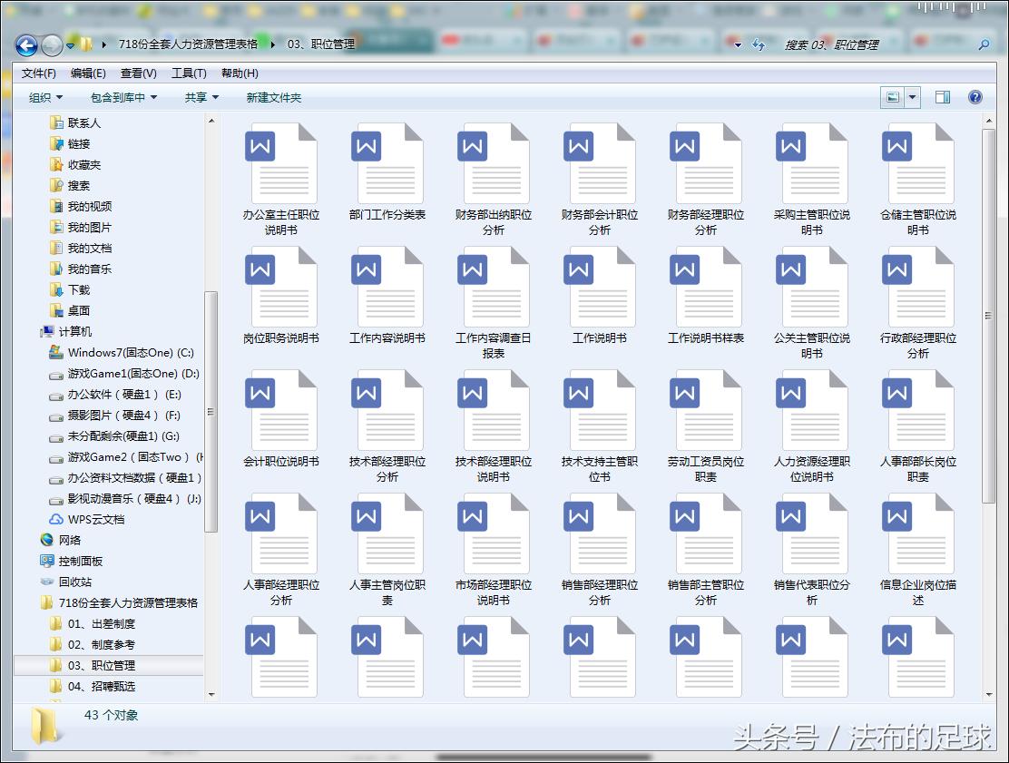Open the 组织 dropdown menu
This screenshot has width=1009, height=763.
point(45,97)
